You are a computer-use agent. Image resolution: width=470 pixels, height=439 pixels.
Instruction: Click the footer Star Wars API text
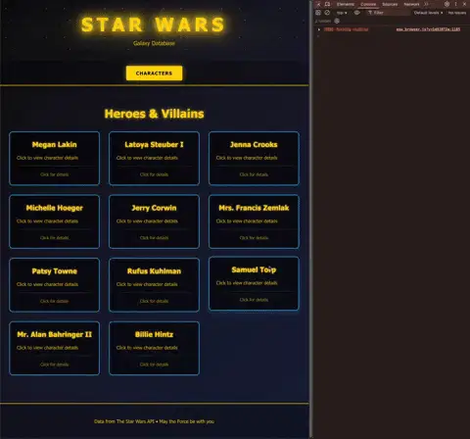click(x=154, y=421)
